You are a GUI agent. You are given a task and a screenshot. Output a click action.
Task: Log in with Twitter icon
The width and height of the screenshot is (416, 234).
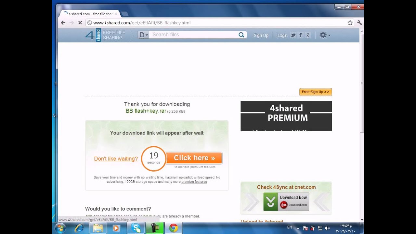pyautogui.click(x=293, y=35)
